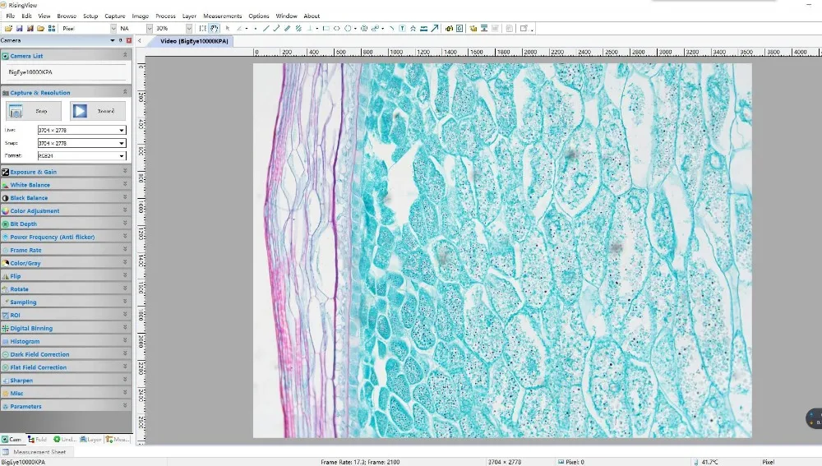Expand the Frame Rate section
Viewport: 822px width, 466px height.
click(66, 250)
